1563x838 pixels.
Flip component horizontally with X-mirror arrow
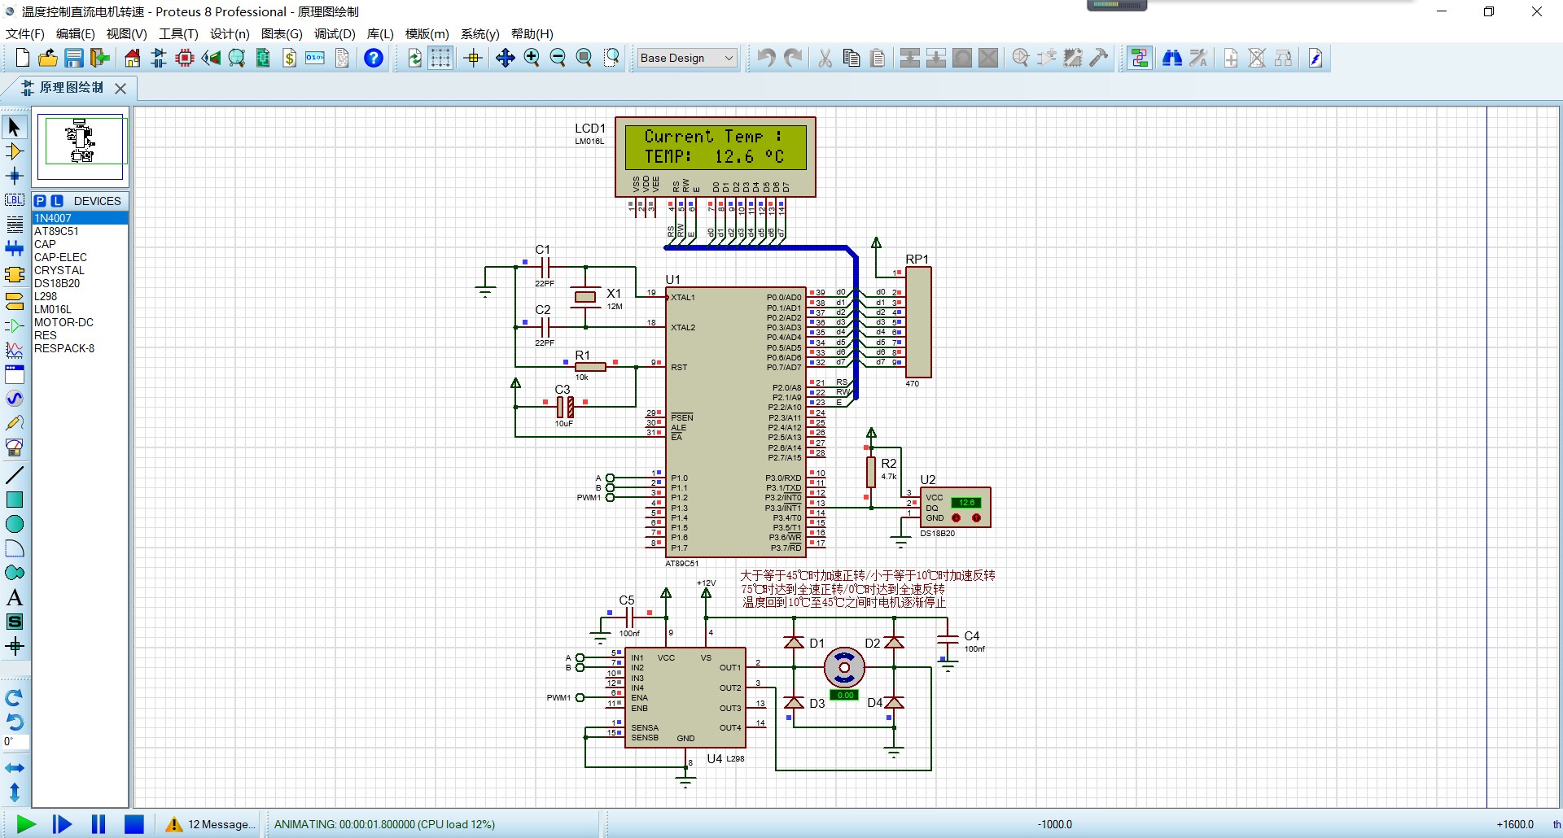pyautogui.click(x=15, y=768)
